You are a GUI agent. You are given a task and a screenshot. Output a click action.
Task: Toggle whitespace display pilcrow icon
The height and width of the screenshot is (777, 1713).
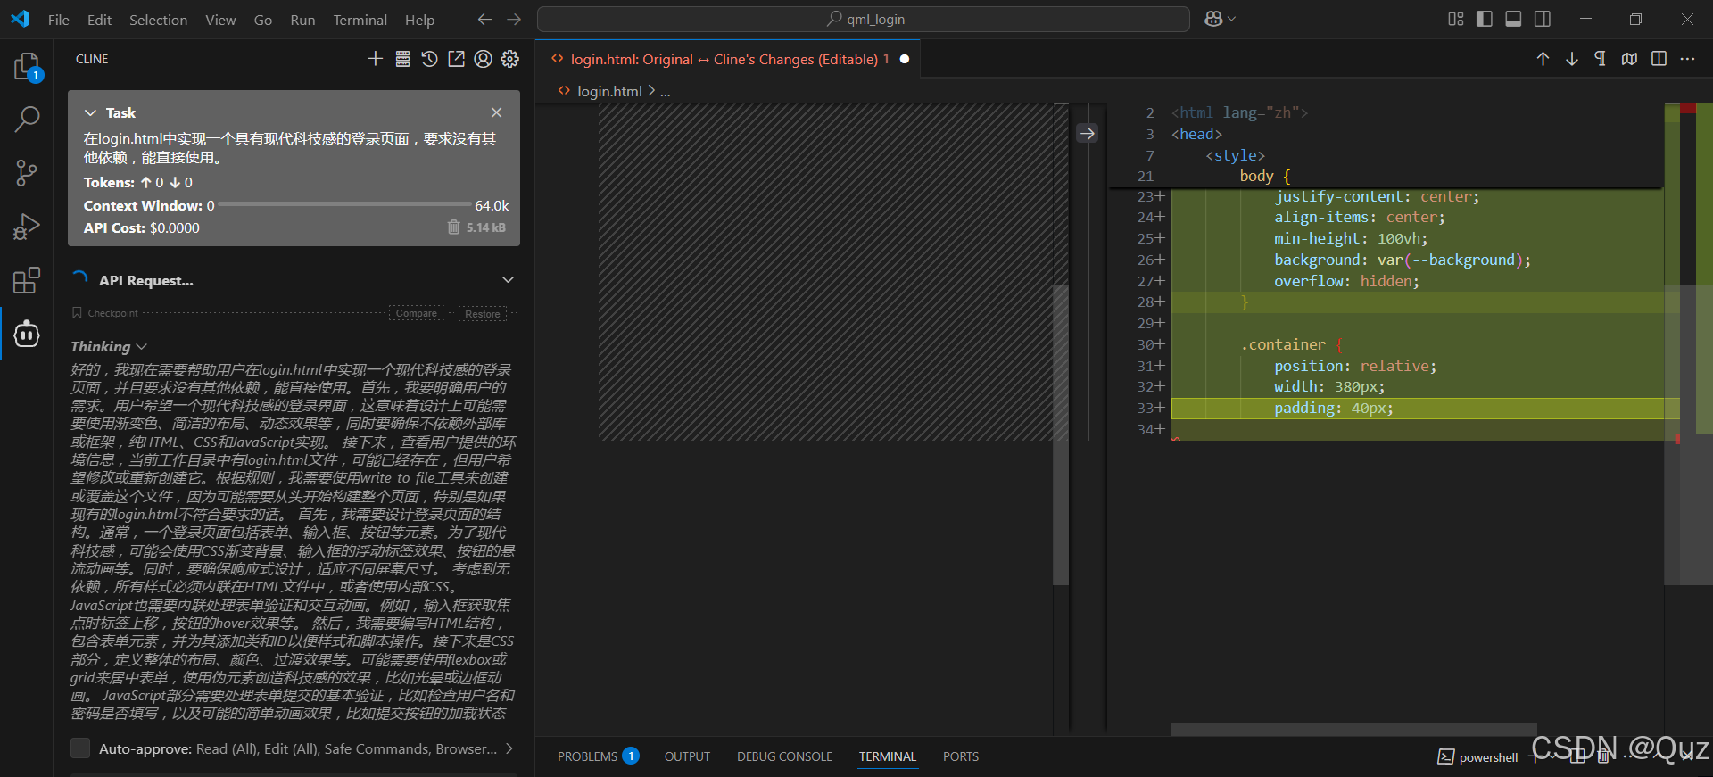1601,59
